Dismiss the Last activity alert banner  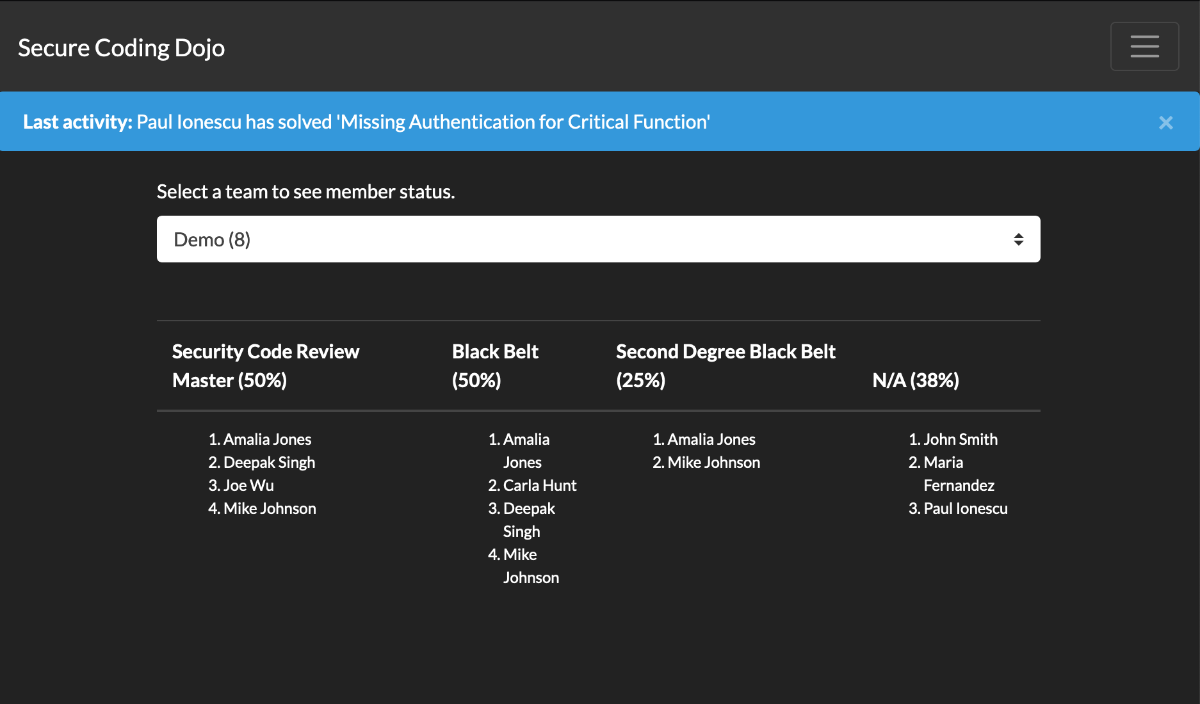coord(1165,123)
